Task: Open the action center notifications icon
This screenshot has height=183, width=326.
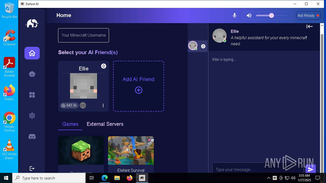Action: pos(318,178)
